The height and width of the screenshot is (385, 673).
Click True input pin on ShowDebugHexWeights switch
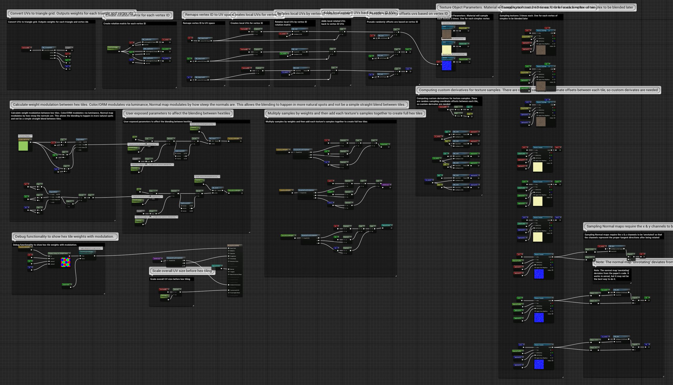pos(81,256)
